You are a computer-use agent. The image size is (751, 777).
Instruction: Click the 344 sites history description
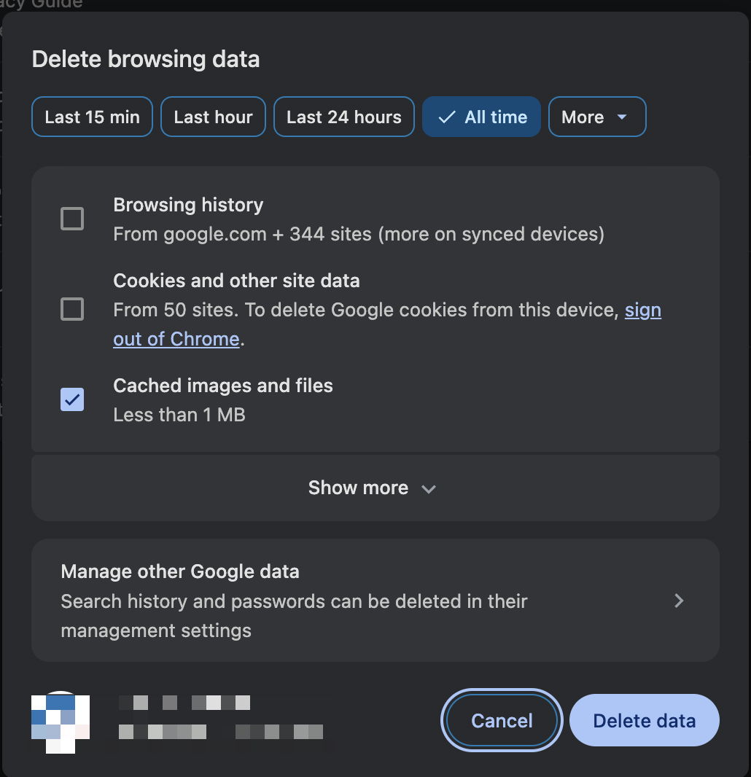coord(359,234)
